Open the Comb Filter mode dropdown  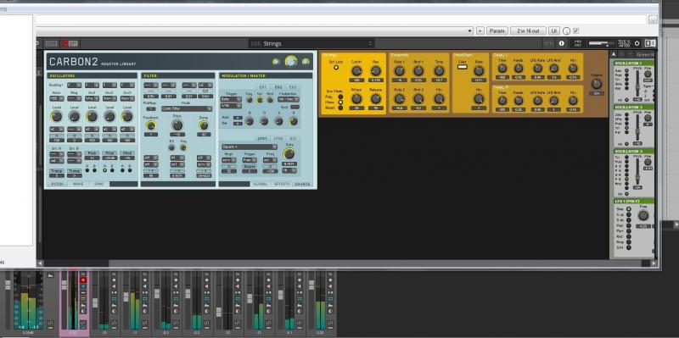click(x=188, y=108)
